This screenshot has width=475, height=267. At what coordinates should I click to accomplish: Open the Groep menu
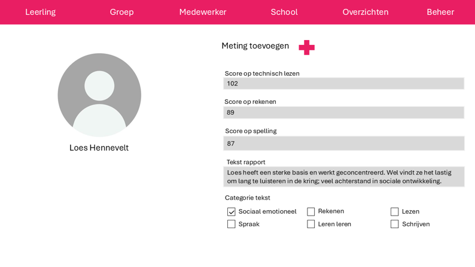click(x=121, y=12)
